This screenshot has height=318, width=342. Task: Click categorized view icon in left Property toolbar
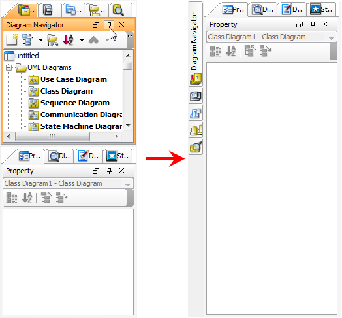coord(12,198)
